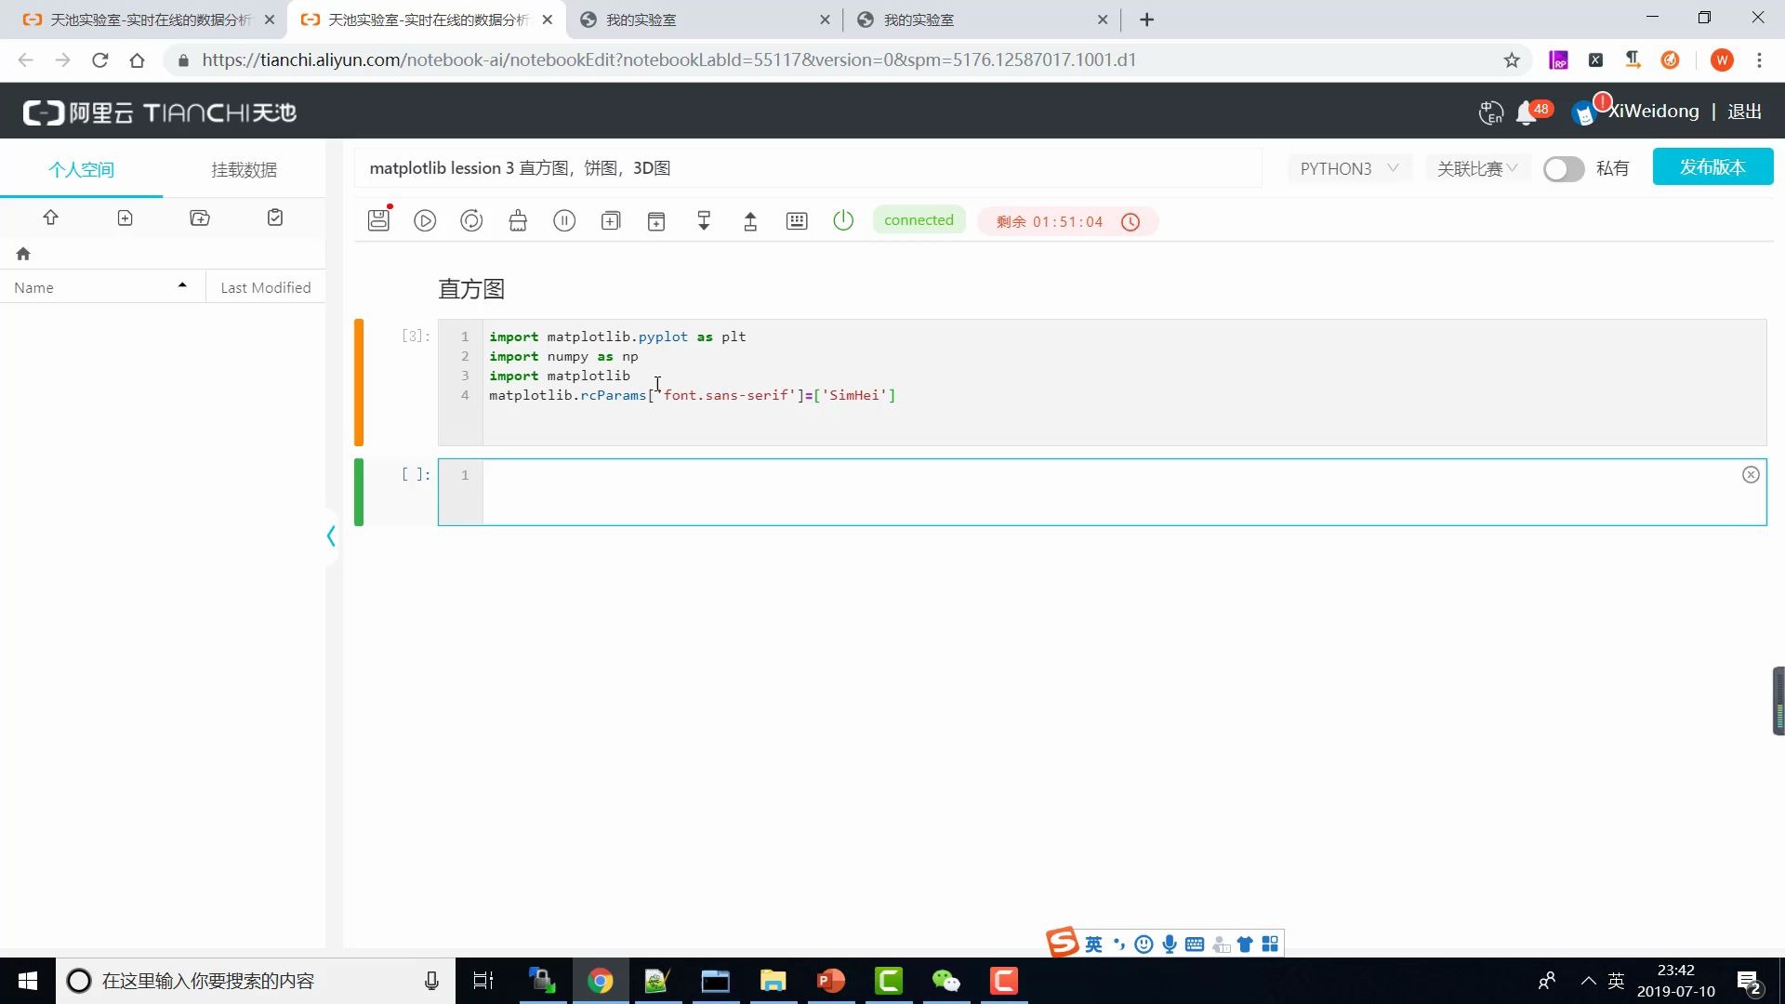Screen dimensions: 1785x1004
Task: Click the green power icon
Action: (x=843, y=220)
